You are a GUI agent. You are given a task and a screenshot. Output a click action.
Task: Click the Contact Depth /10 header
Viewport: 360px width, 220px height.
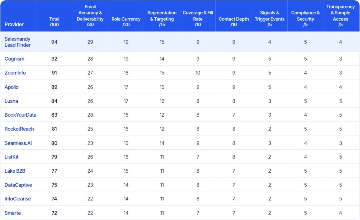point(234,22)
